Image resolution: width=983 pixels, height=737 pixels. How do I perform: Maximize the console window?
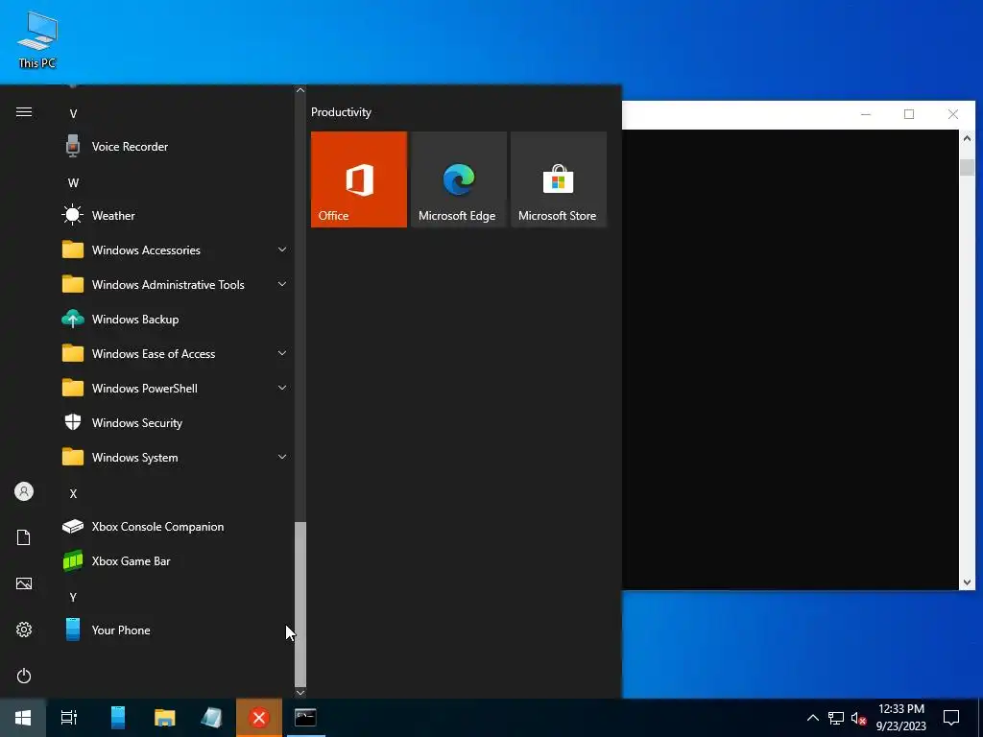(909, 114)
